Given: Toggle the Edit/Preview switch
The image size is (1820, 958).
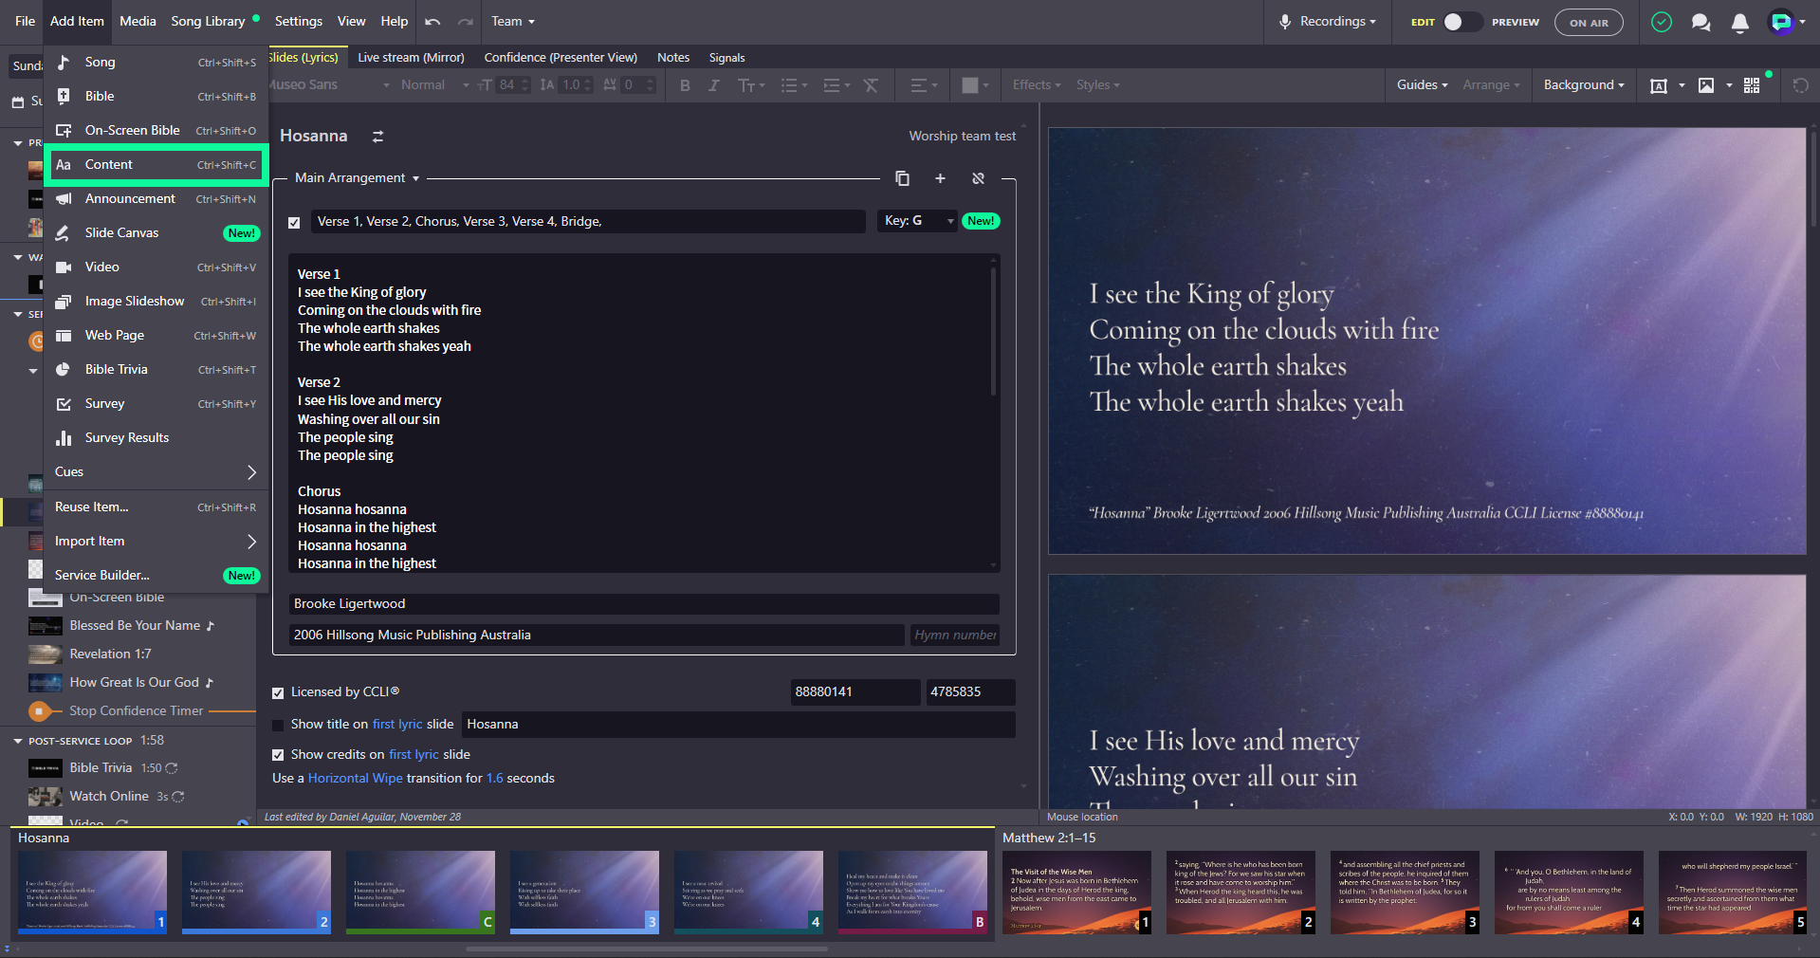Looking at the screenshot, I should coord(1461,22).
